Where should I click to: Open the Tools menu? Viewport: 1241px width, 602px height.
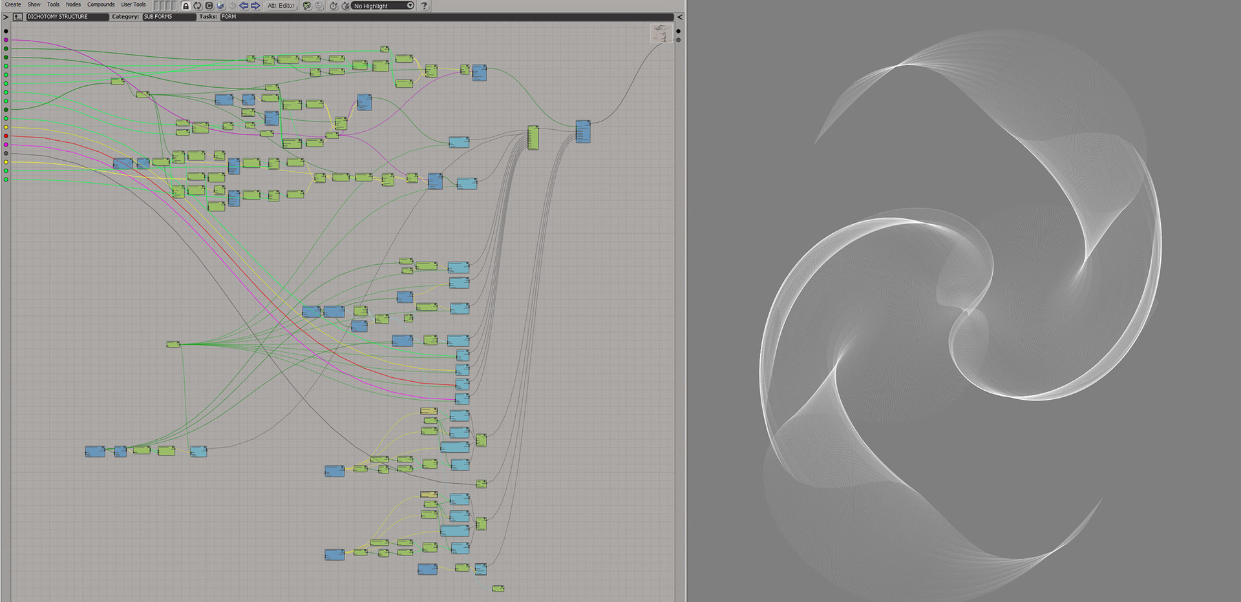coord(53,5)
